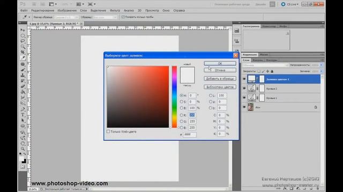Select the Brush tool
The width and height of the screenshot is (343, 192).
click(x=23, y=70)
